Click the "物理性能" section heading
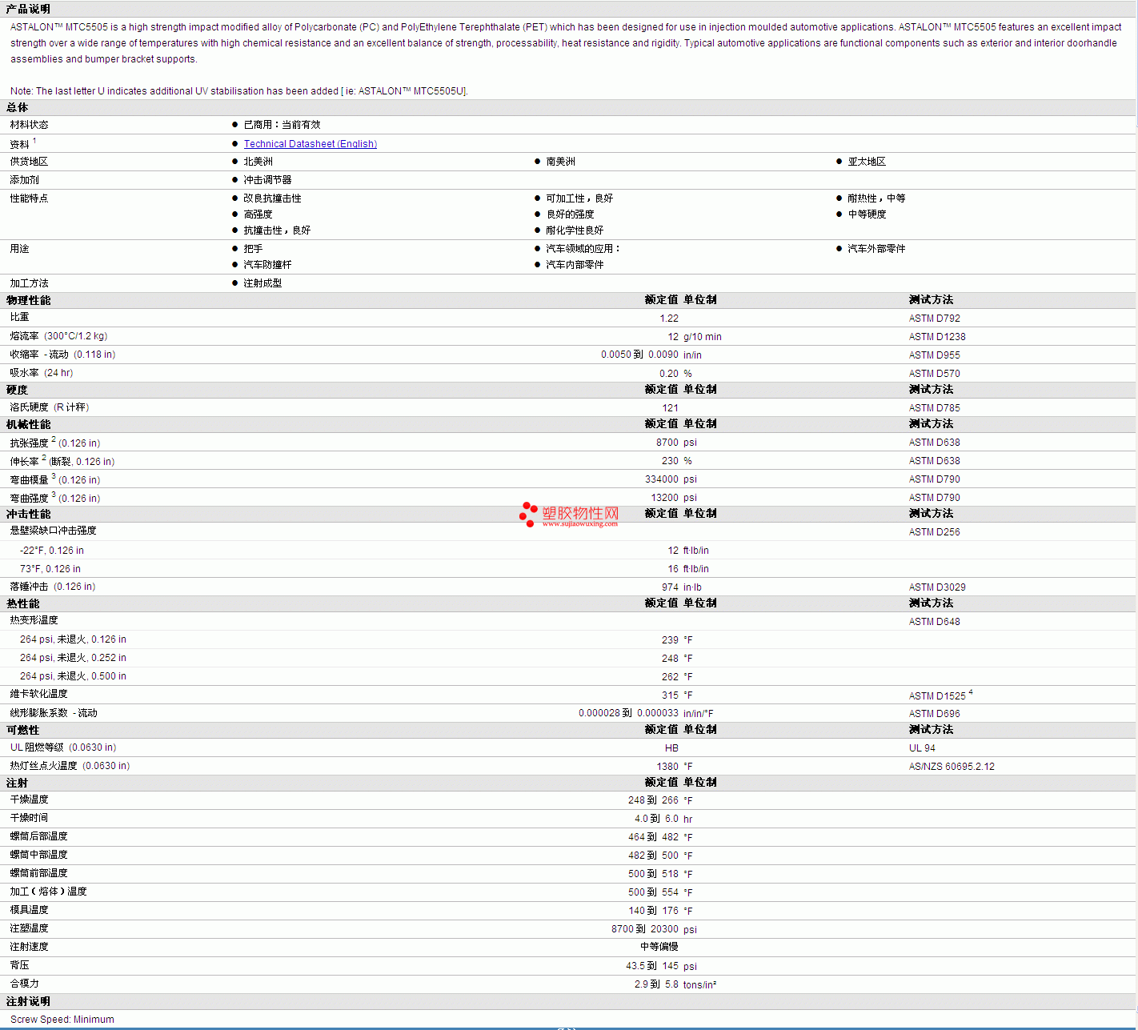The width and height of the screenshot is (1138, 1030). [x=28, y=300]
